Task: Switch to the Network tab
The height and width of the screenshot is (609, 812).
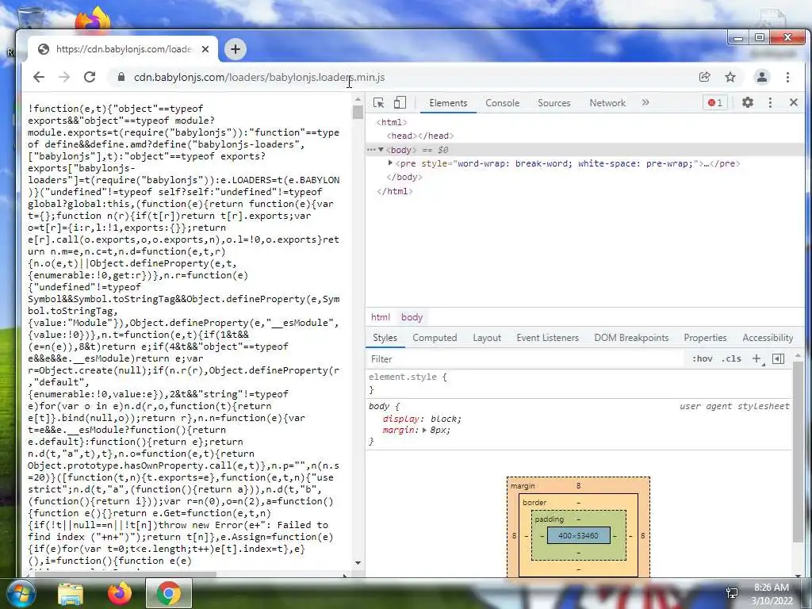Action: (x=607, y=103)
